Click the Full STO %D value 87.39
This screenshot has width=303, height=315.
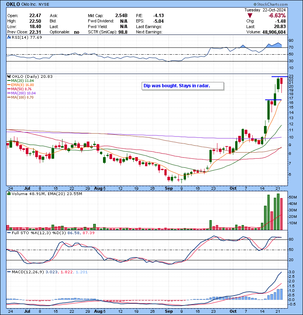88,233
